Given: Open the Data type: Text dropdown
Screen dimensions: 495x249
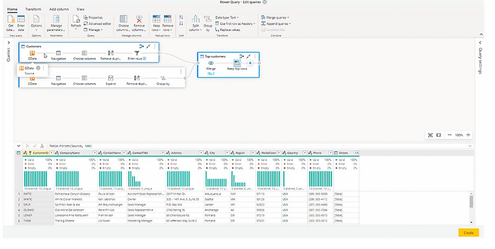Looking at the screenshot, I should point(227,17).
